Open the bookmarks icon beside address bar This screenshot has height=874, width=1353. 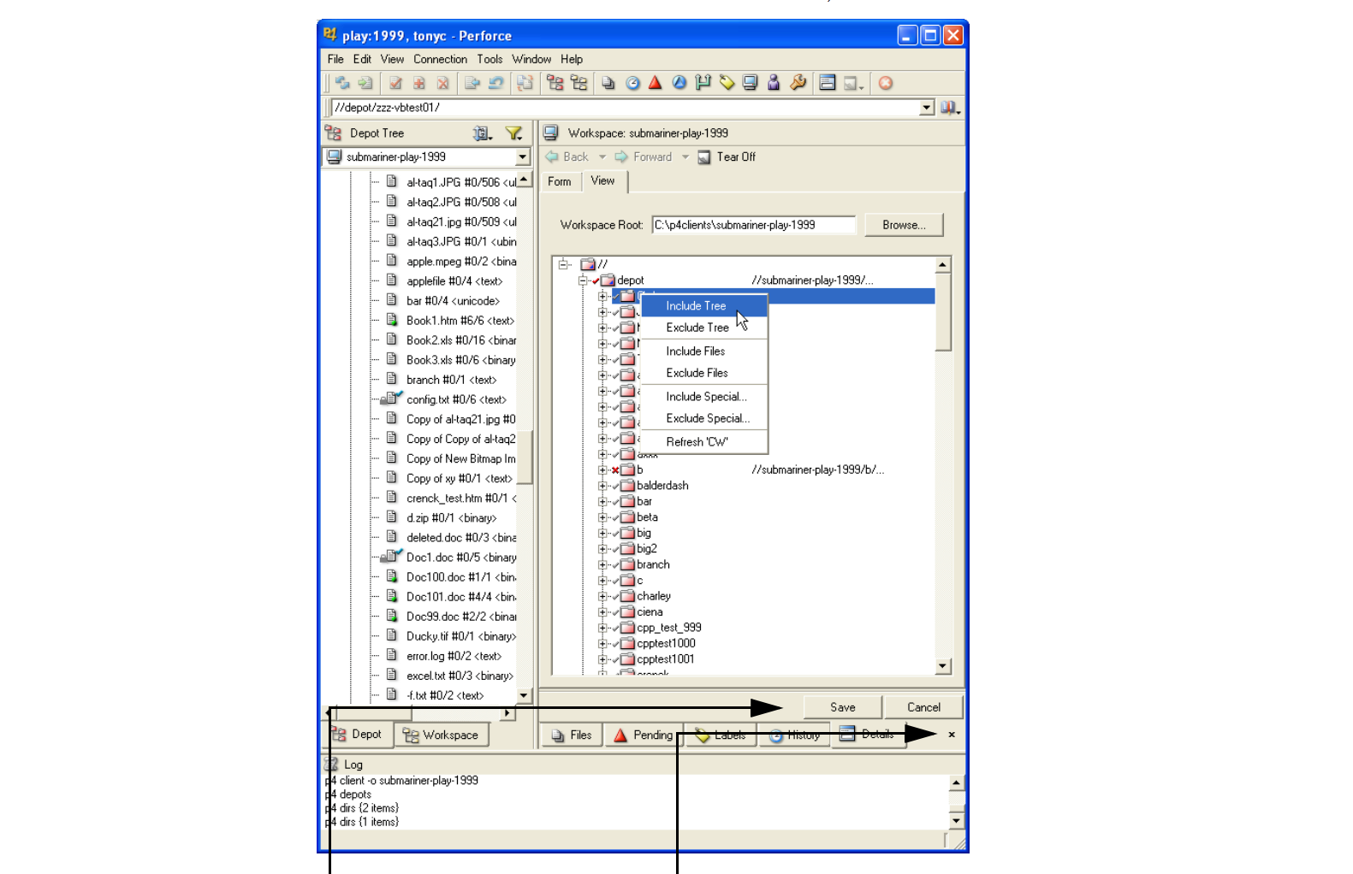point(949,108)
